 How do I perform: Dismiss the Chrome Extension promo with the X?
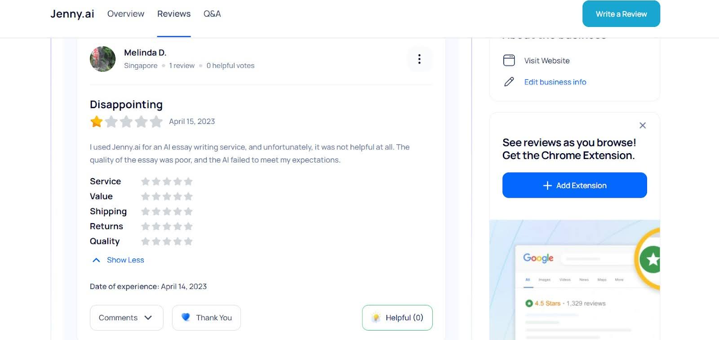tap(643, 125)
